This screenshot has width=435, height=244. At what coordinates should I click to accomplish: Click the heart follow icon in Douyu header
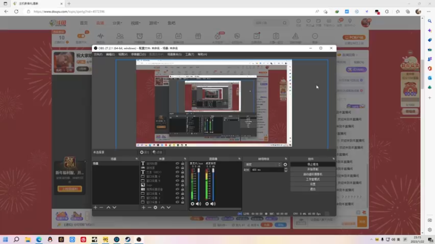pos(308,21)
